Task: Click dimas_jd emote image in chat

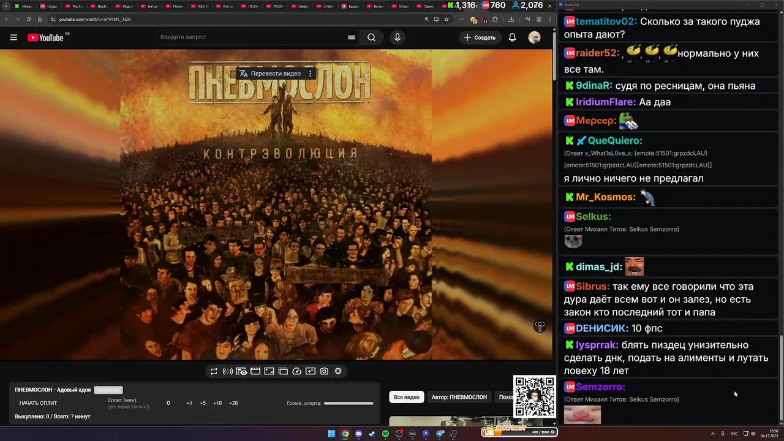Action: tap(635, 266)
